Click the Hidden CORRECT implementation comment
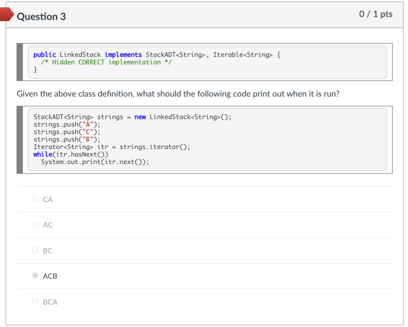 tap(106, 62)
